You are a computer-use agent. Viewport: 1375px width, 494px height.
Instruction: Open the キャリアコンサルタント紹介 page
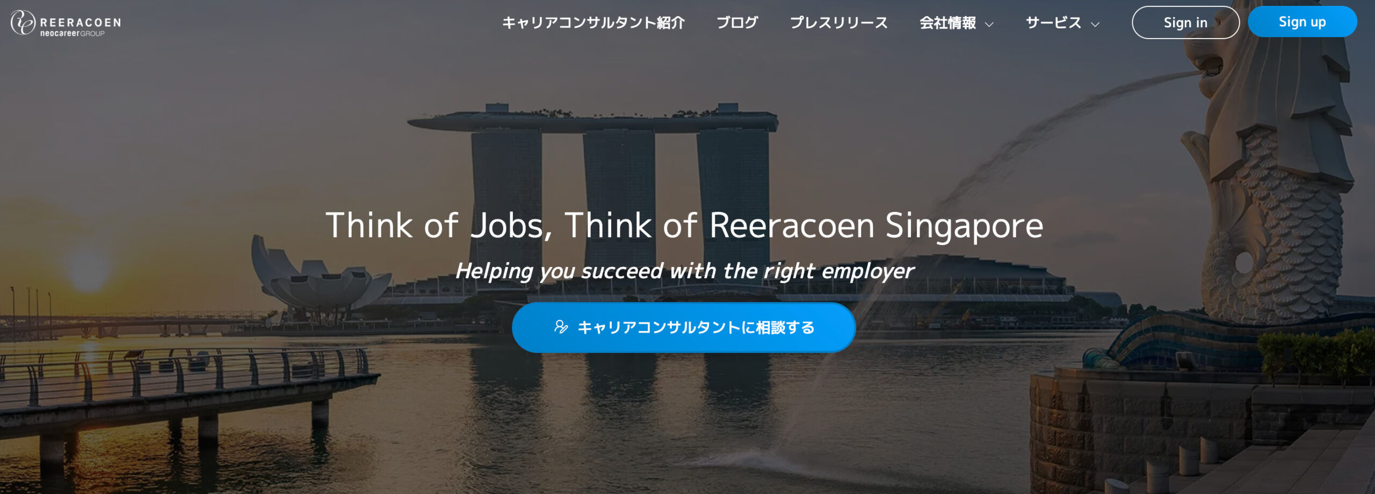(x=594, y=23)
